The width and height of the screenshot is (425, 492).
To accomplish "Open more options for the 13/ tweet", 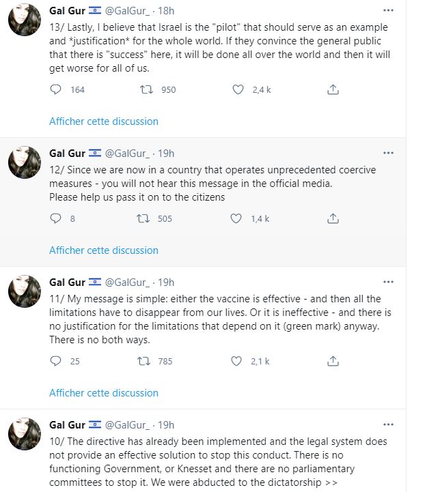I will (x=388, y=11).
